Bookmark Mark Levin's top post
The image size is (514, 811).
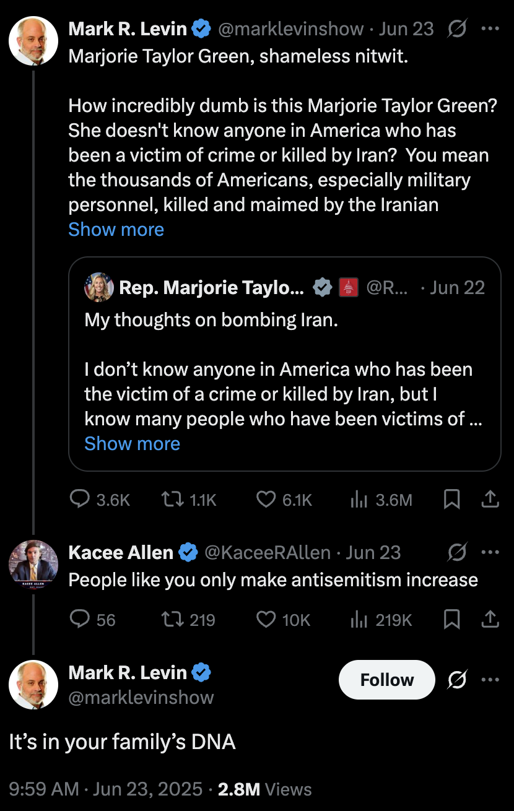click(x=452, y=500)
